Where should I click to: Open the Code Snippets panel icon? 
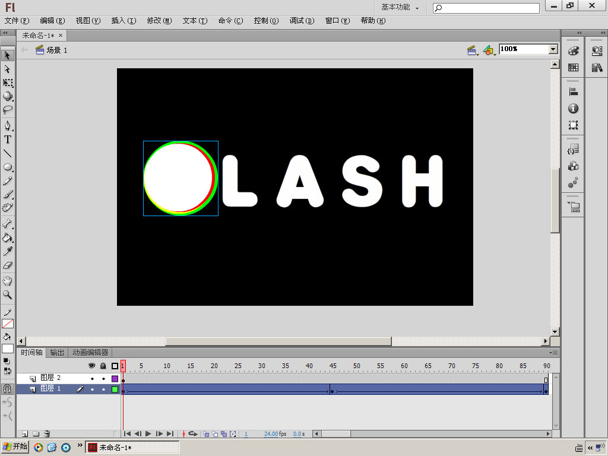(x=573, y=149)
